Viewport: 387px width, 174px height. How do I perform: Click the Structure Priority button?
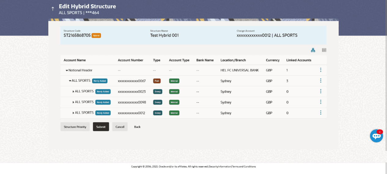(x=75, y=127)
